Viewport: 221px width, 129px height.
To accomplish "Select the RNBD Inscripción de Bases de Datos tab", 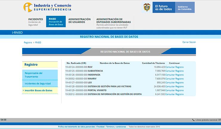I will 56,21.
